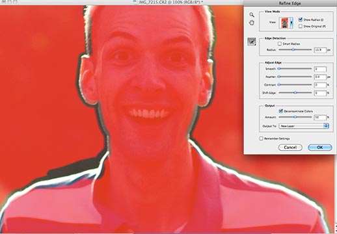Click the Radius slider handle
The height and width of the screenshot is (234, 337).
click(293, 49)
